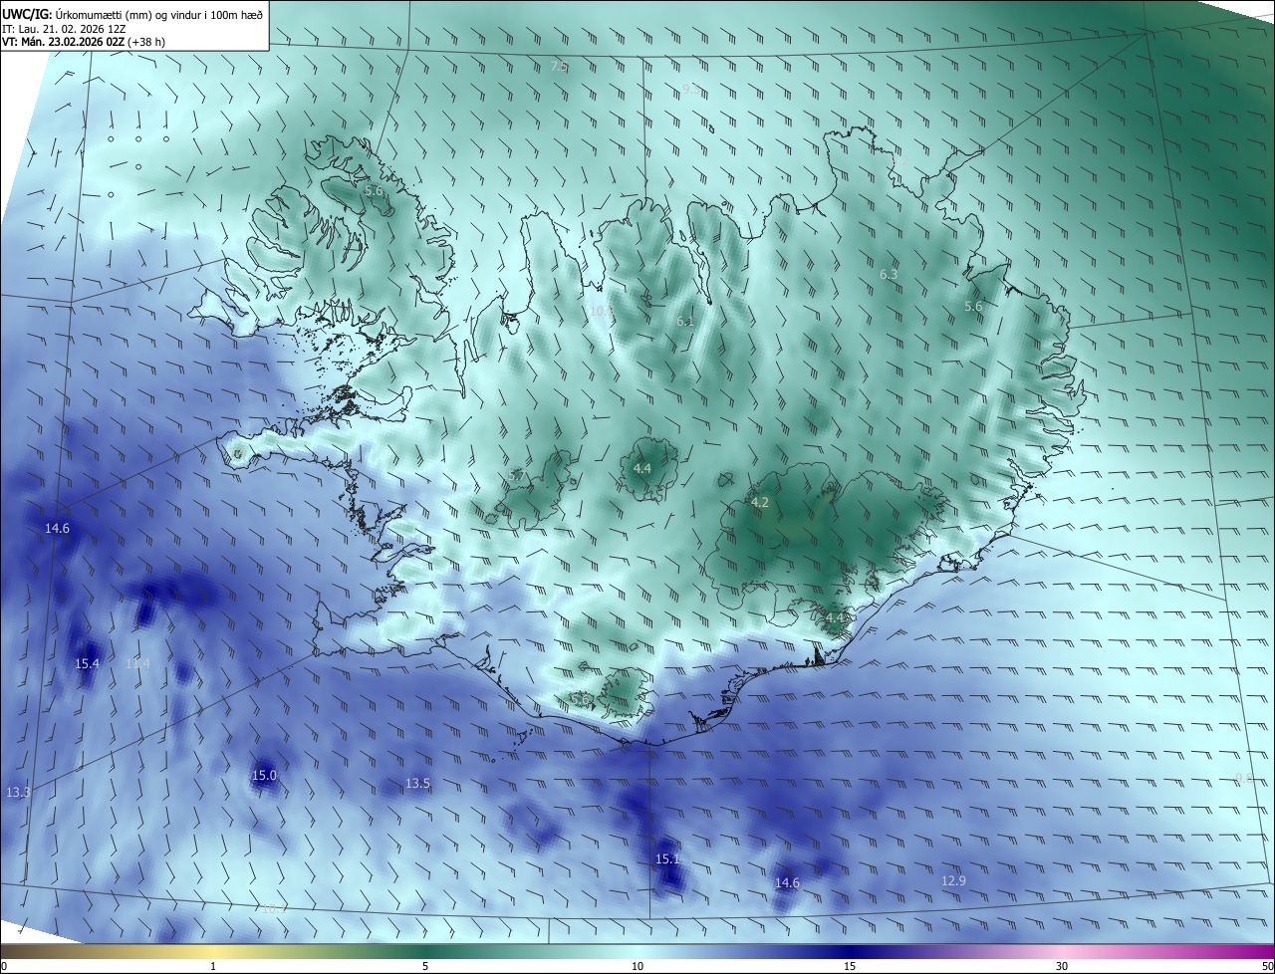Click the '15' tick on the color scale
1275x974 pixels.
point(850,967)
